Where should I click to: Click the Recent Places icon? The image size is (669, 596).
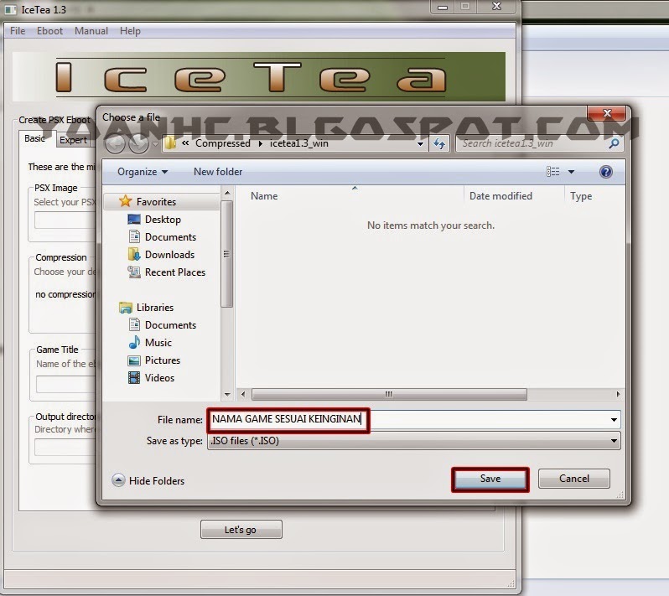coord(134,272)
